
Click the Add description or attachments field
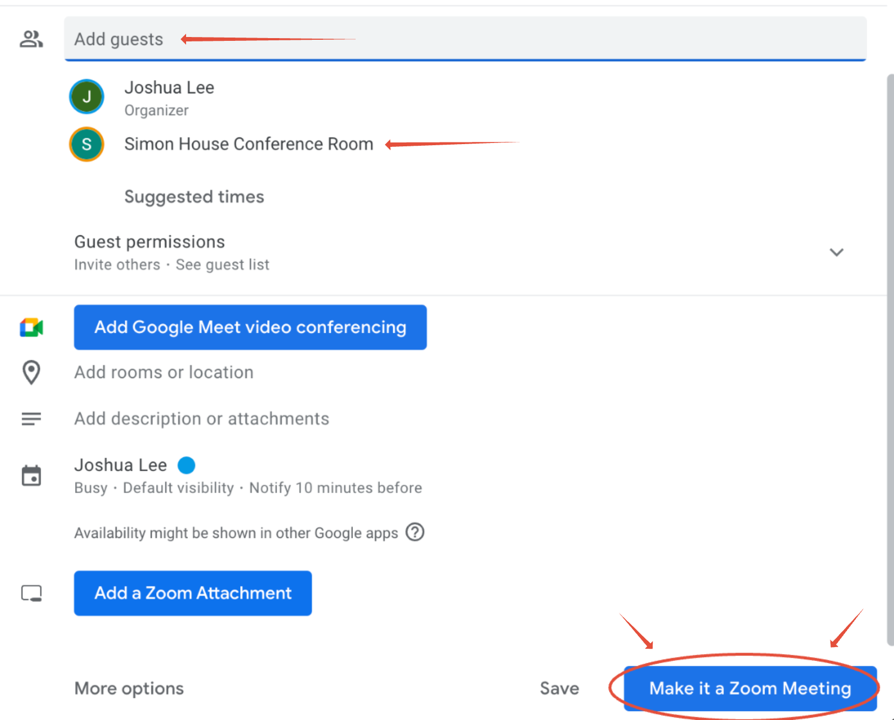point(202,419)
